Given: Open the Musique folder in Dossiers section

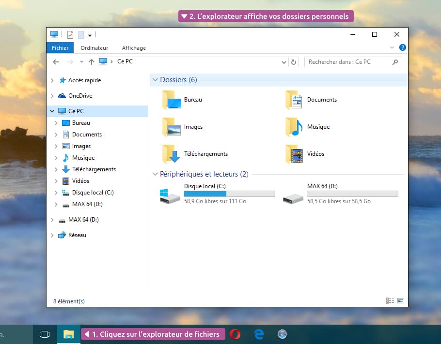Looking at the screenshot, I should pos(294,127).
